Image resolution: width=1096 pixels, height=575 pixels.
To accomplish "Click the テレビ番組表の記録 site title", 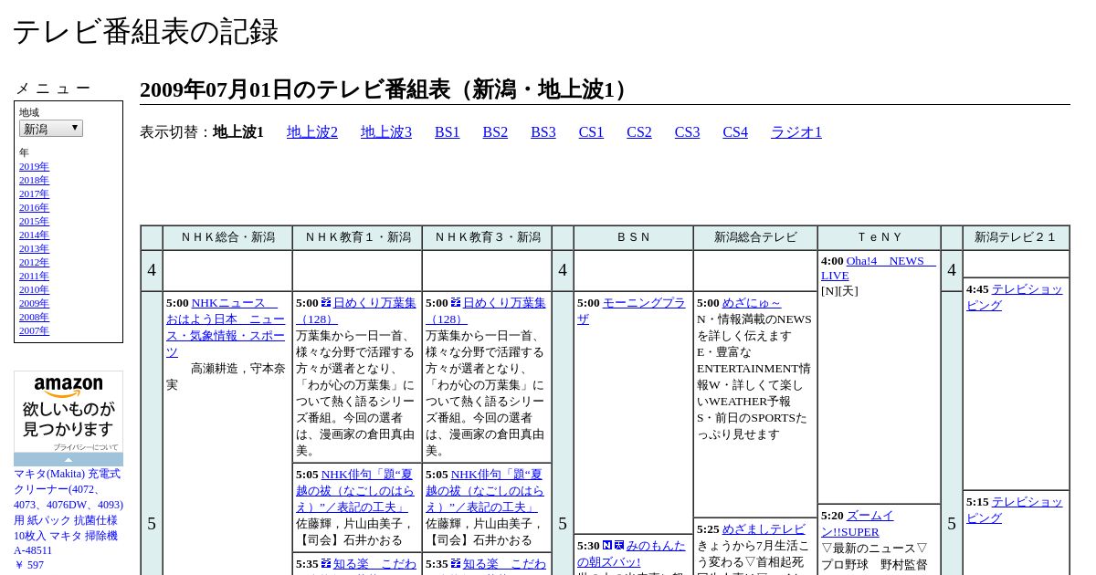I will (x=145, y=32).
